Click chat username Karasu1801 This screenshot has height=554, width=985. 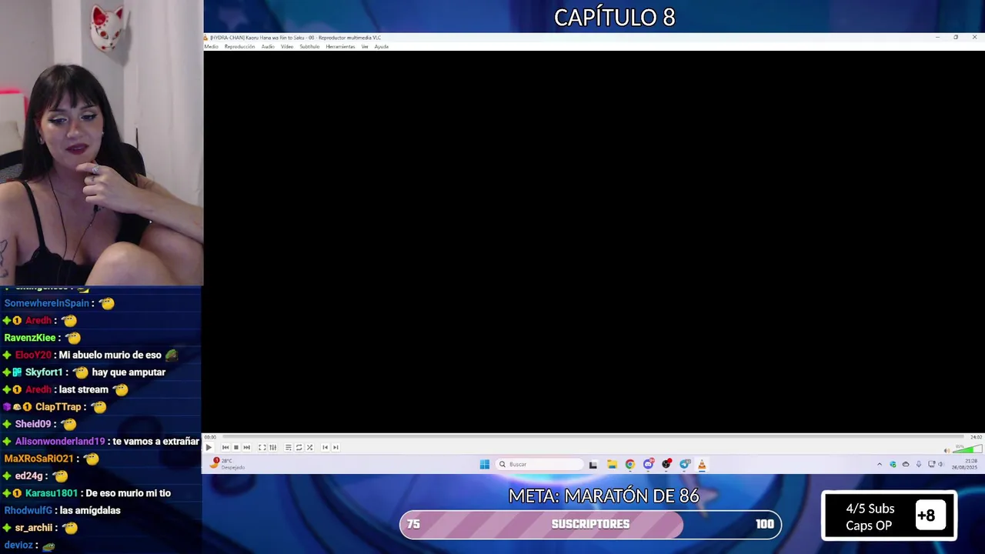click(52, 493)
